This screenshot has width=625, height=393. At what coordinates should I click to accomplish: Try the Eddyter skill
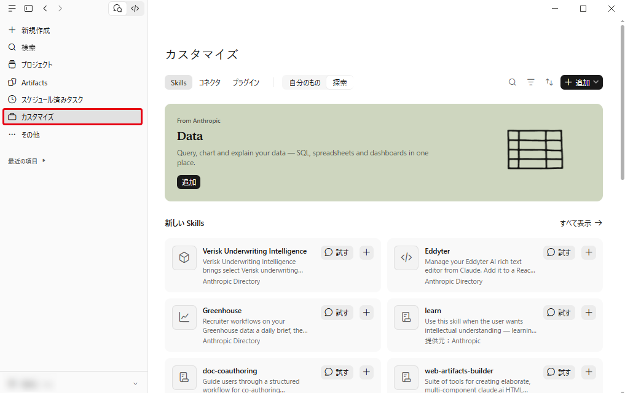click(x=559, y=252)
